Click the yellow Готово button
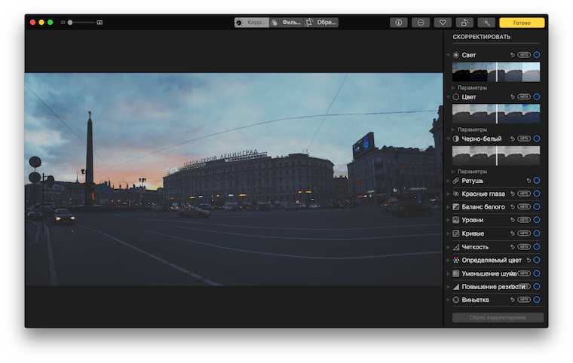This screenshot has width=573, height=363. tap(522, 23)
